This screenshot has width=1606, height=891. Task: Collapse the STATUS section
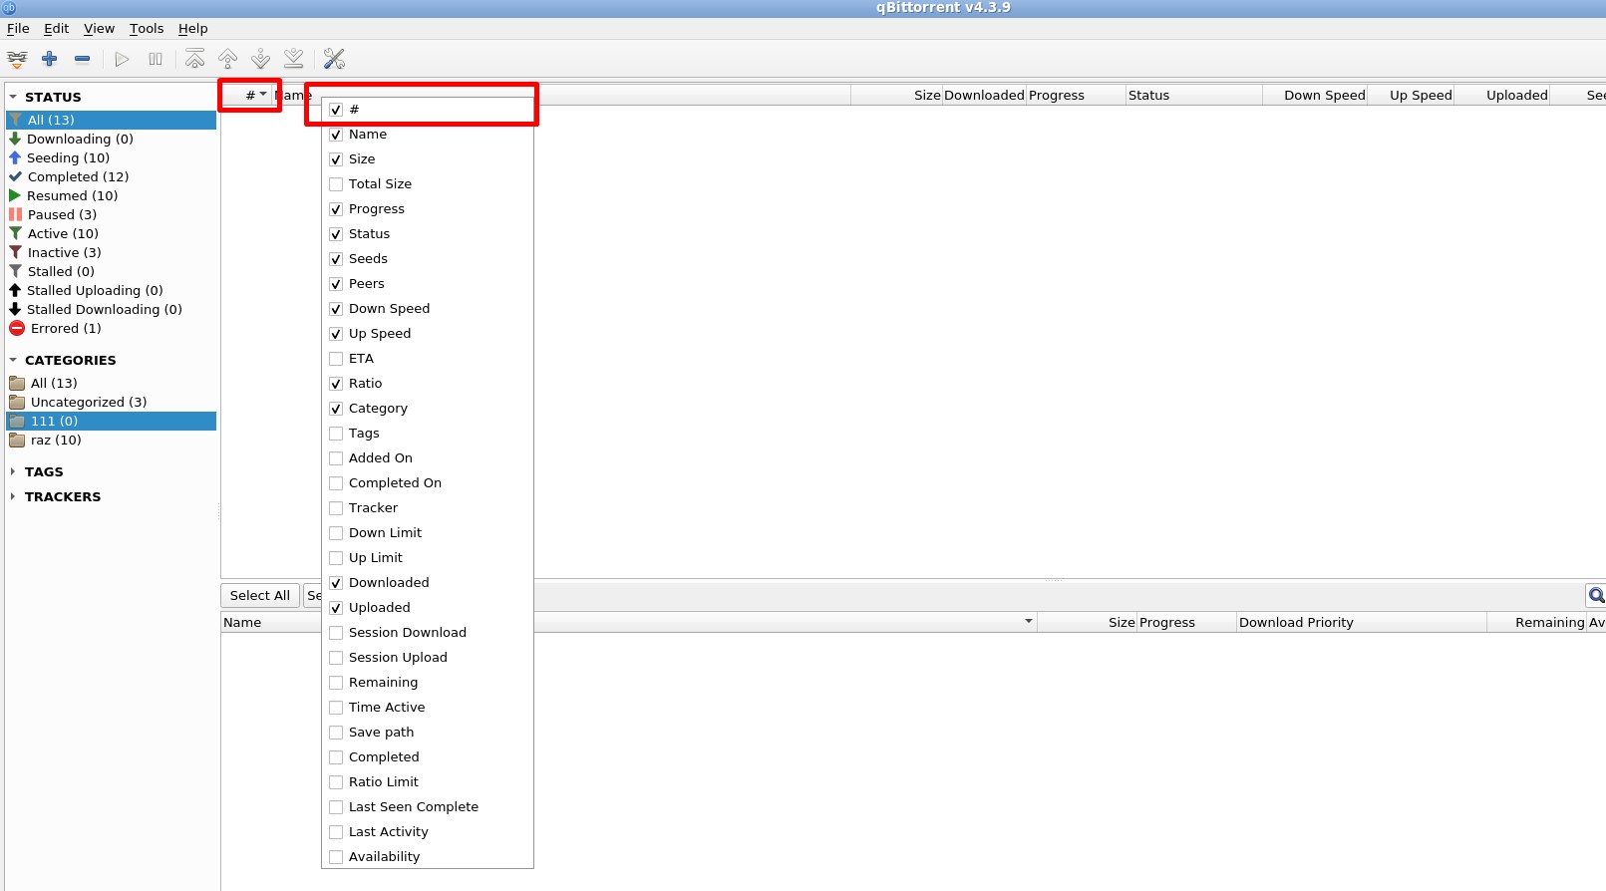13,97
